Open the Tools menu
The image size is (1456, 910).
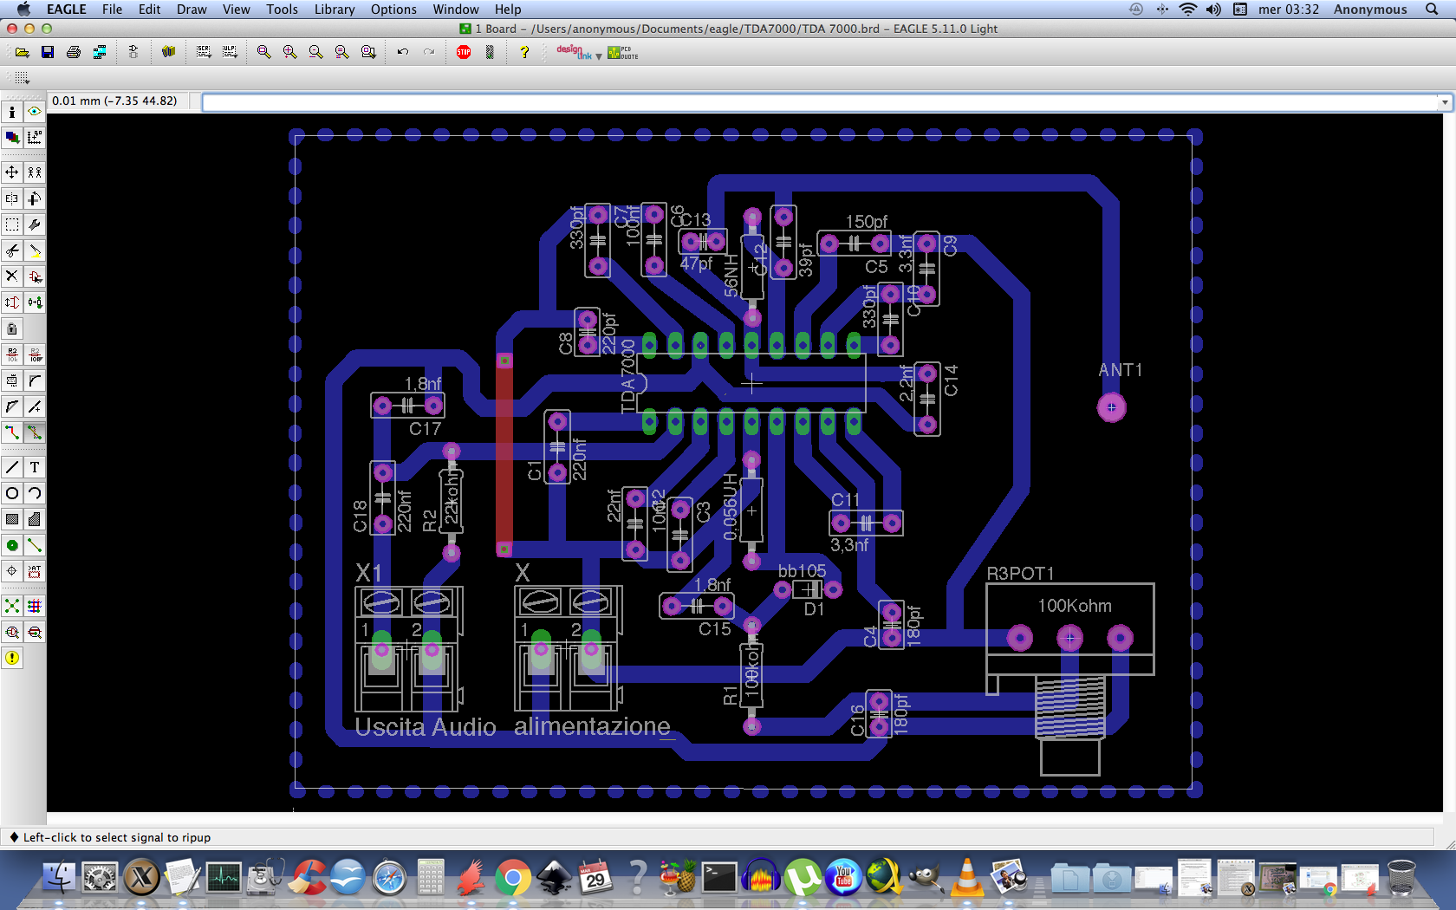[282, 10]
